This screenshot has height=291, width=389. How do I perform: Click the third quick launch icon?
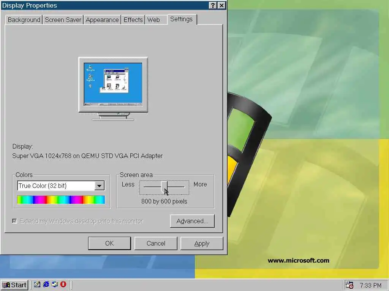(x=55, y=285)
